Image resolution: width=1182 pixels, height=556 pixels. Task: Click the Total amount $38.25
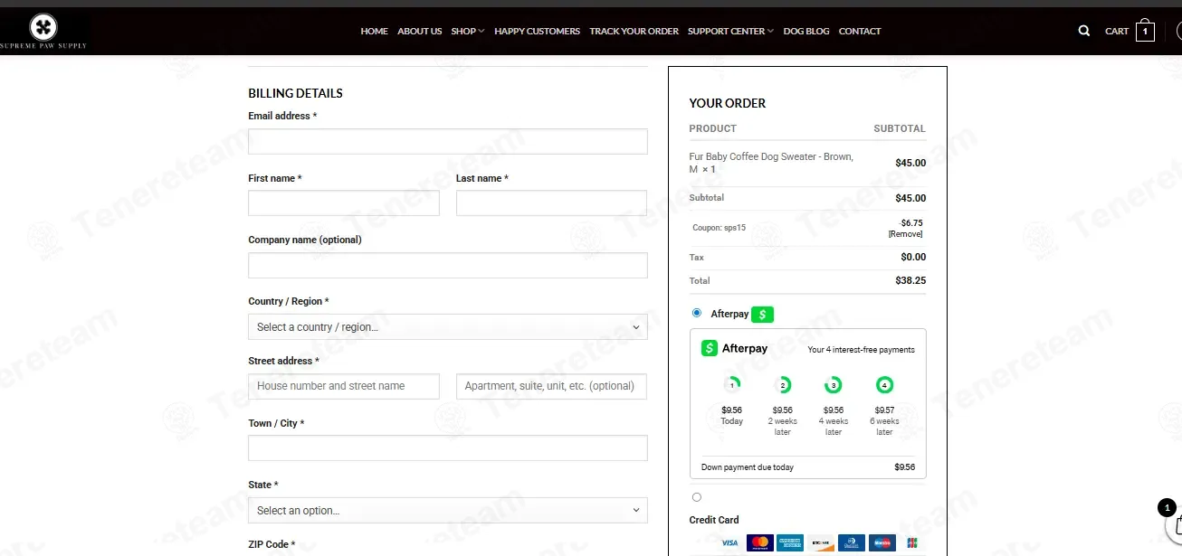coord(910,280)
